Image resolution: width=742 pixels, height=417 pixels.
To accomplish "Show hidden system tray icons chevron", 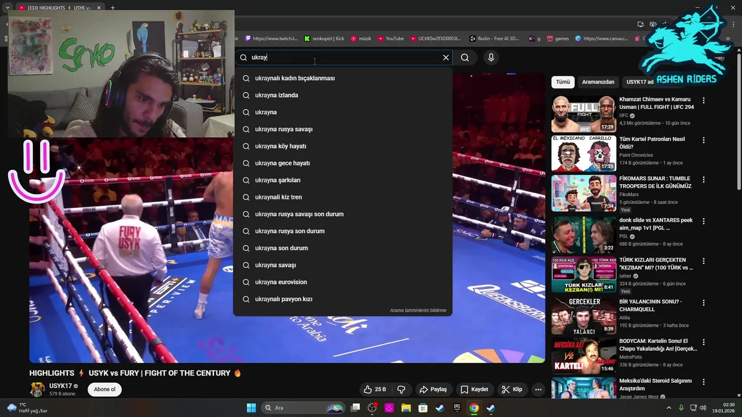I will pos(670,408).
